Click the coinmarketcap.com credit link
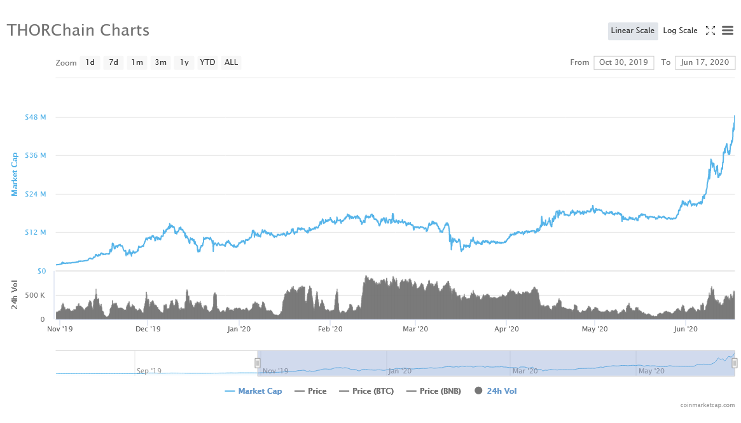Image resolution: width=741 pixels, height=423 pixels. click(x=707, y=405)
